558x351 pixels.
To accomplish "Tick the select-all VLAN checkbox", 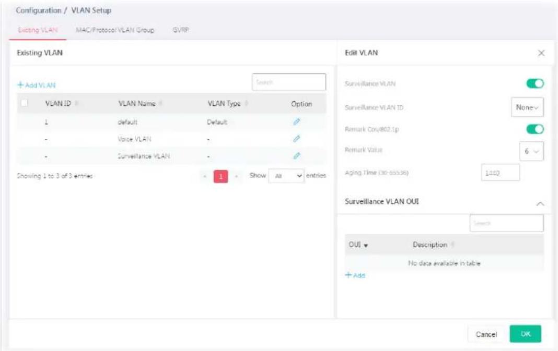I will click(24, 103).
